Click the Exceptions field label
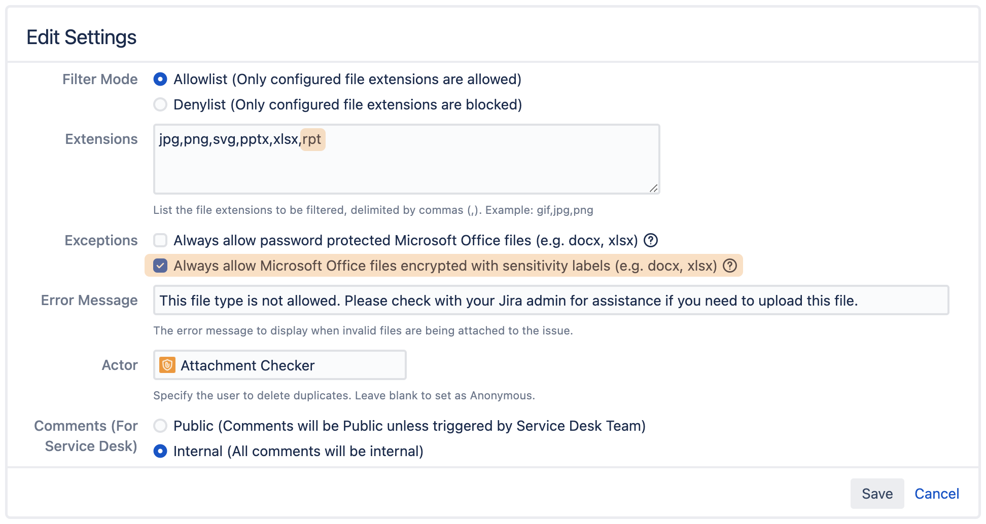 click(101, 240)
